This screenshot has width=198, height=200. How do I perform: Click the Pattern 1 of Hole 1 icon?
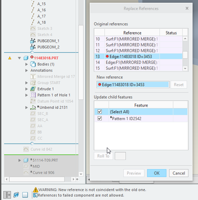[33, 95]
